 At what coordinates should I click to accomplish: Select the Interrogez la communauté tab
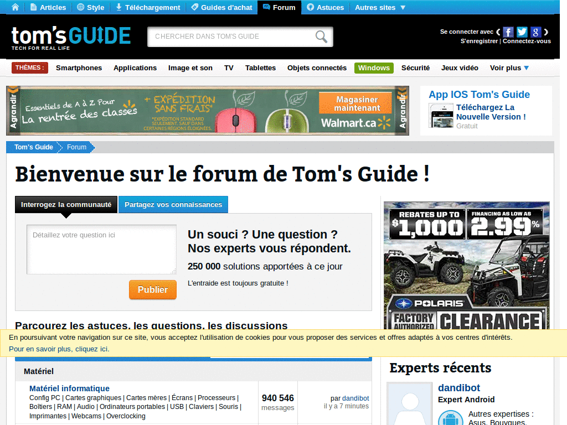tap(66, 205)
